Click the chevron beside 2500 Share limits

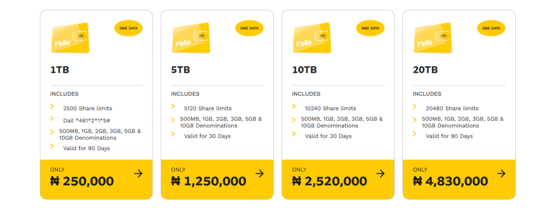tap(52, 107)
